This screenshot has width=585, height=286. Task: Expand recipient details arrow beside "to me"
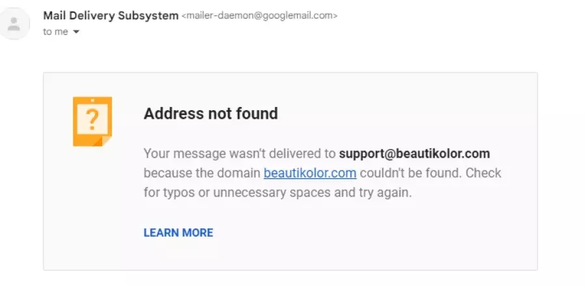76,32
